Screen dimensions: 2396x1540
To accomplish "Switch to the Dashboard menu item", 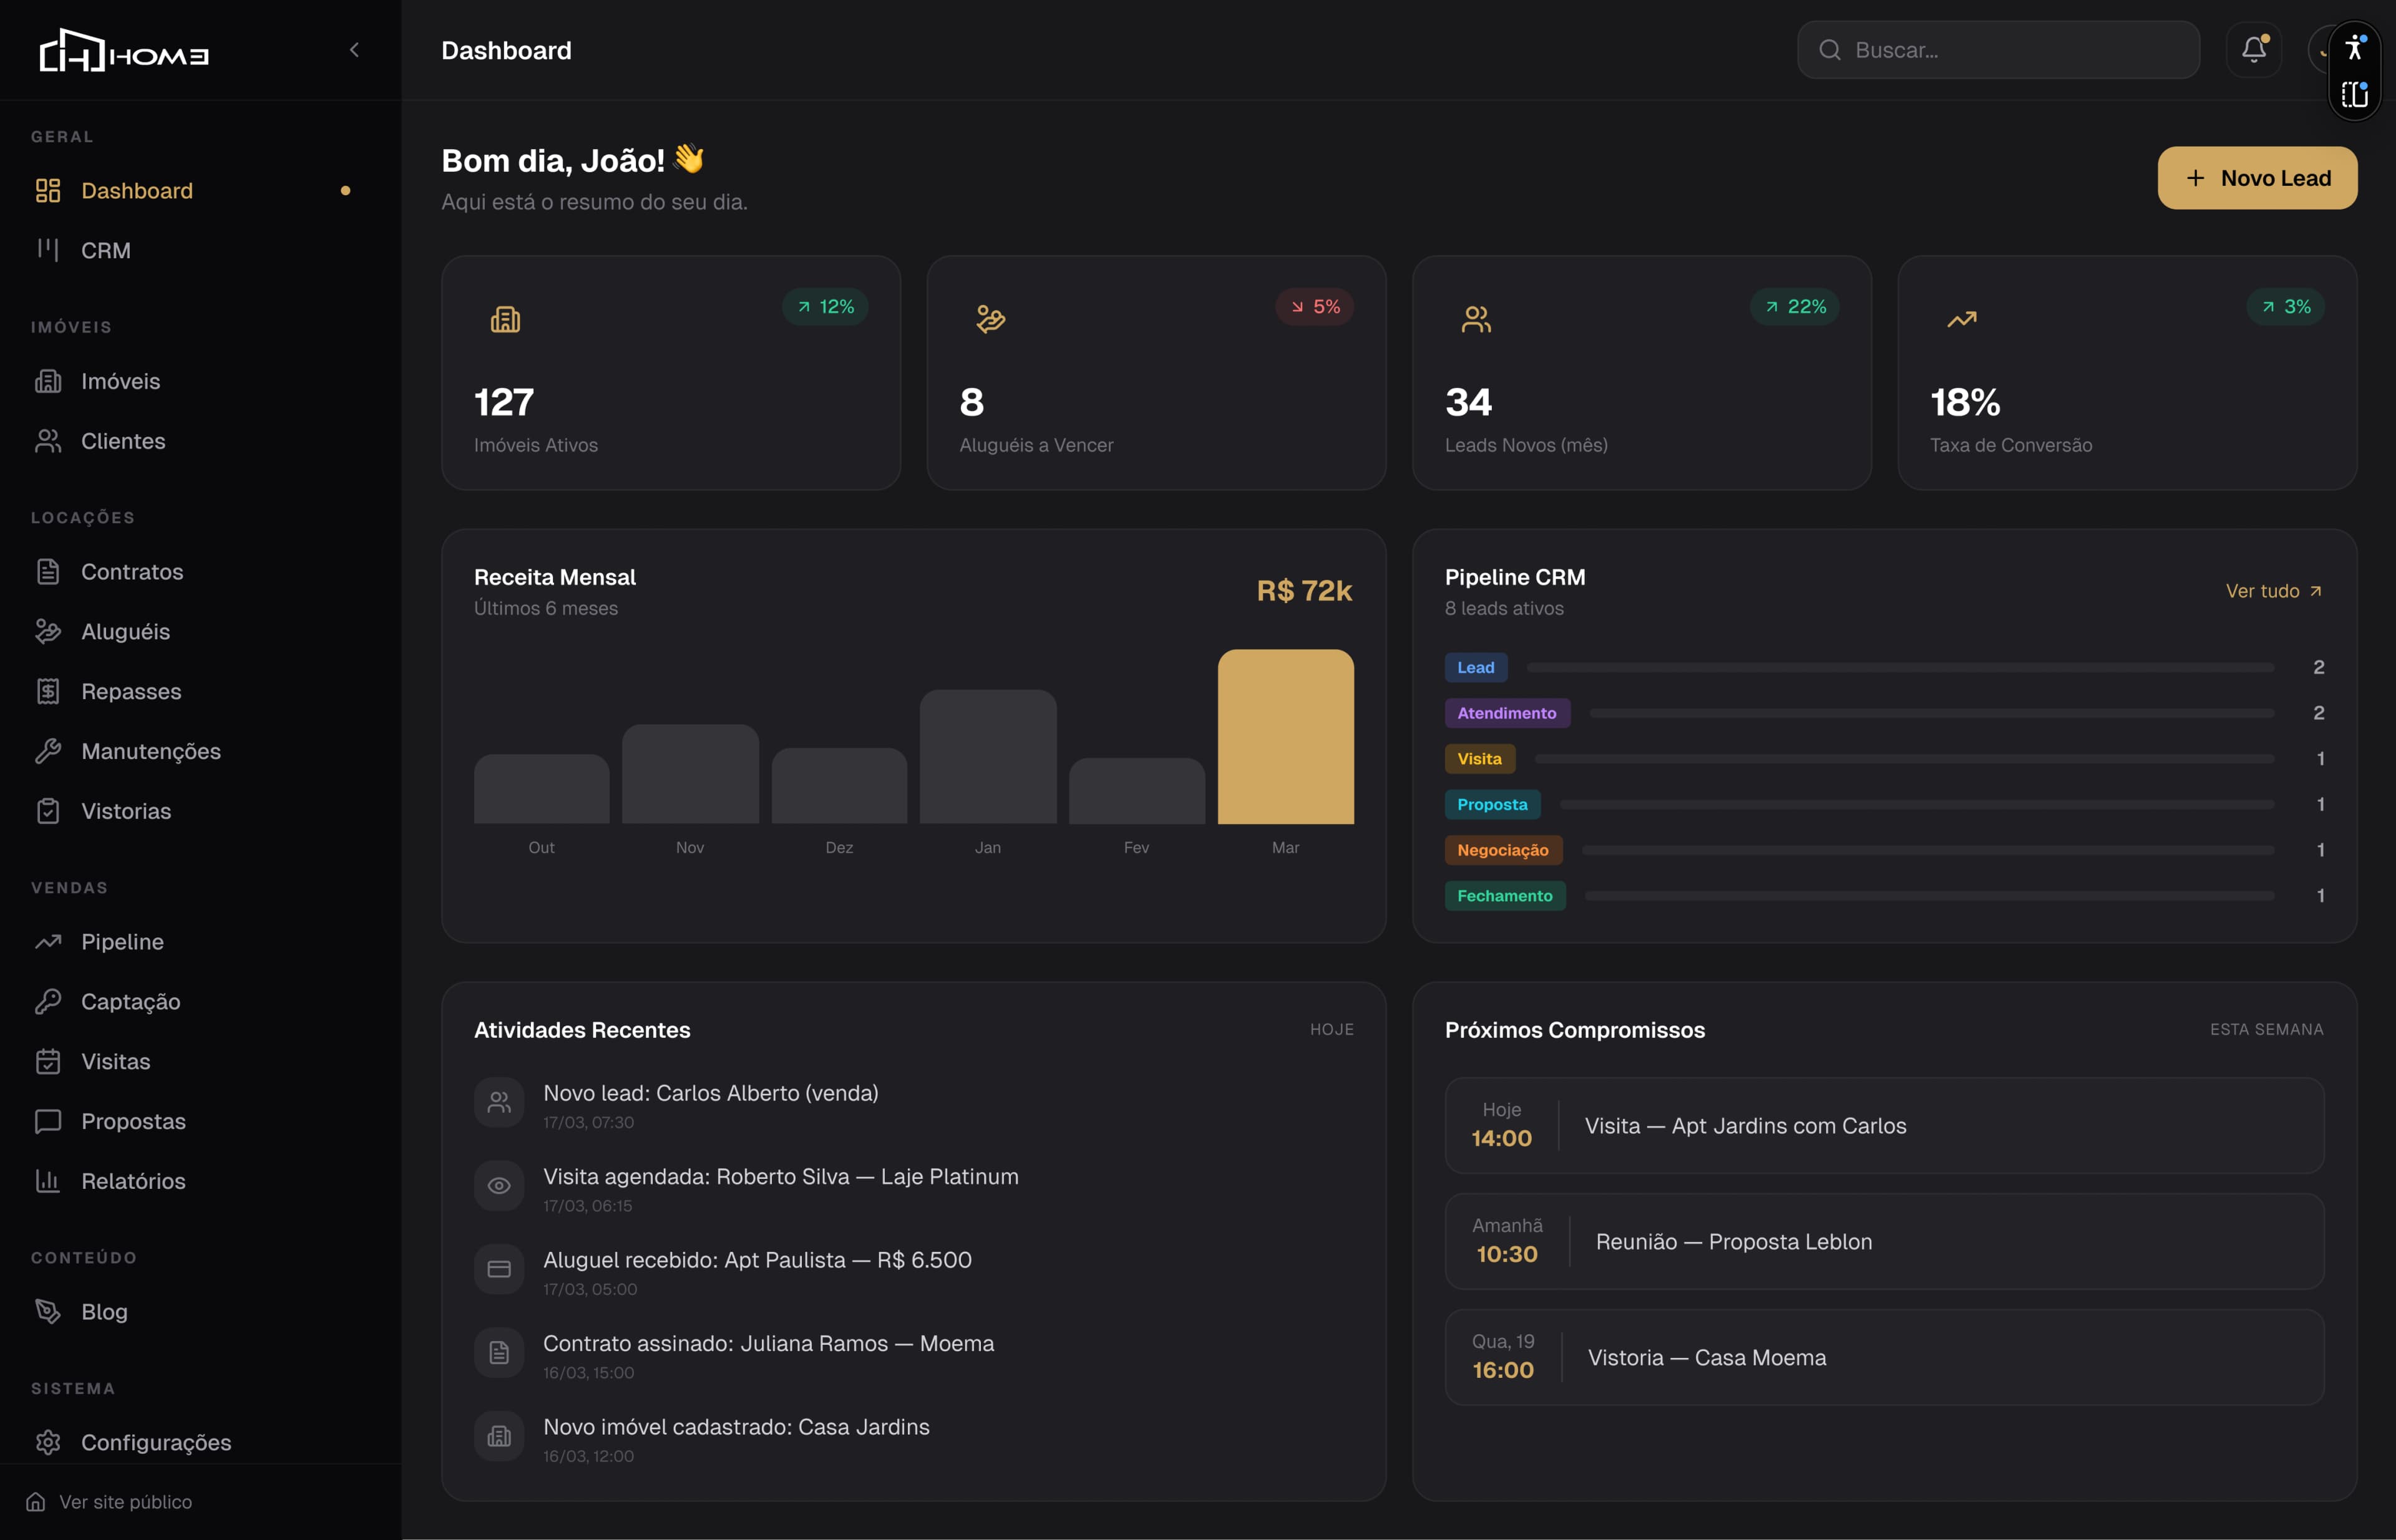I will [x=136, y=190].
